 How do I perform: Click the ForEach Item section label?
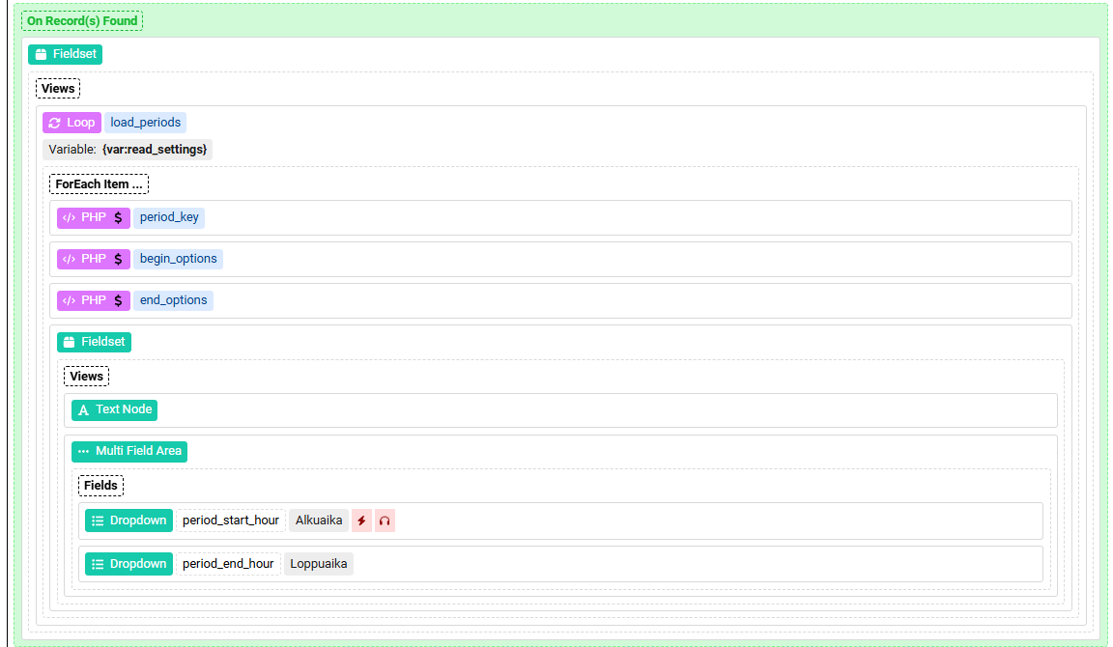click(x=99, y=183)
